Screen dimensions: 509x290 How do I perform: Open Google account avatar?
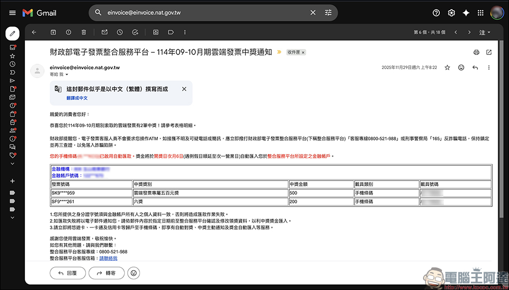point(497,13)
